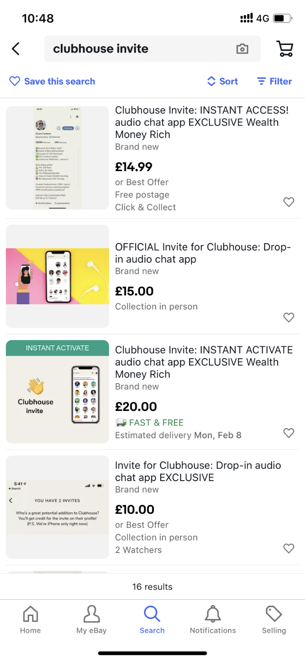Switch to My eBay tab
The image size is (305, 661).
click(92, 620)
